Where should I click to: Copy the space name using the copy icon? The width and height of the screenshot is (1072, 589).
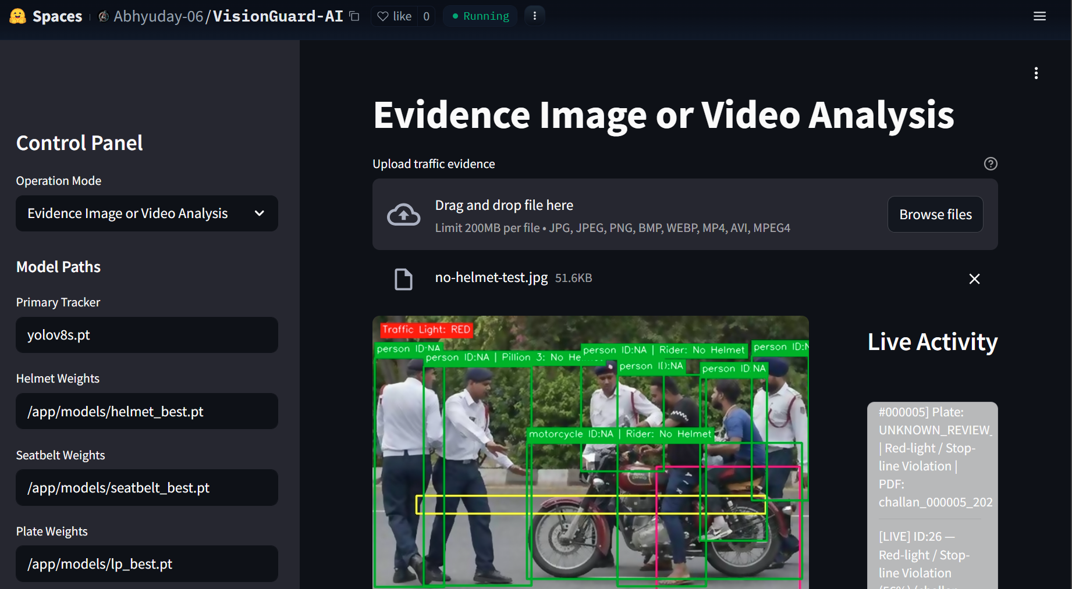click(x=354, y=16)
